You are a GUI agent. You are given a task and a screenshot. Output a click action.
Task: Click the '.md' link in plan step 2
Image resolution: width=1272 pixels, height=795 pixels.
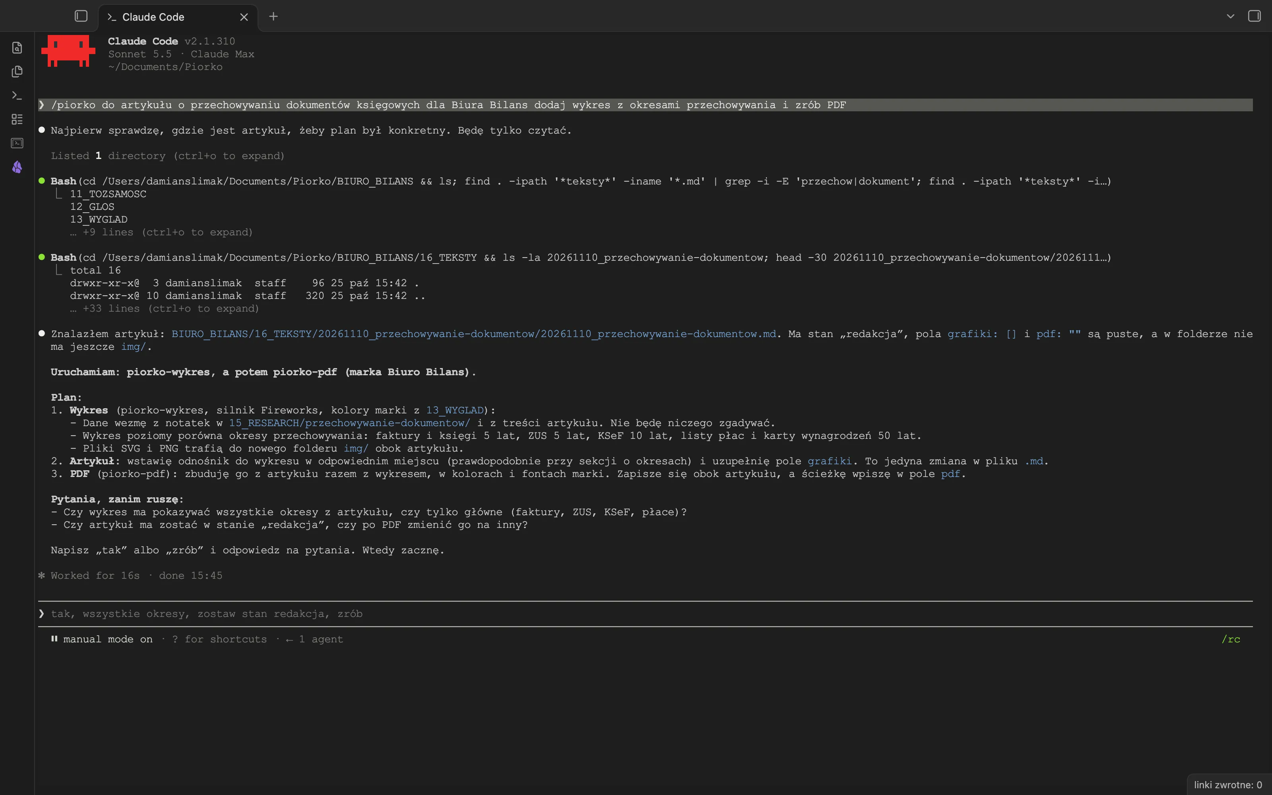(1033, 461)
